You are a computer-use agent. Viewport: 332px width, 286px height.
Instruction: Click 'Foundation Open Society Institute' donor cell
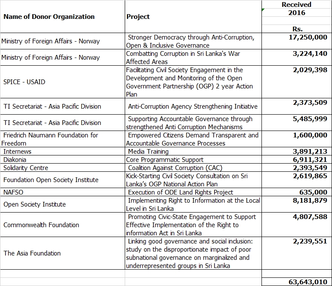coord(62,180)
